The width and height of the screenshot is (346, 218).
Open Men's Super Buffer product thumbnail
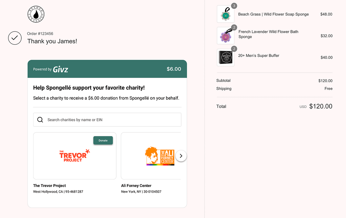[226, 57]
